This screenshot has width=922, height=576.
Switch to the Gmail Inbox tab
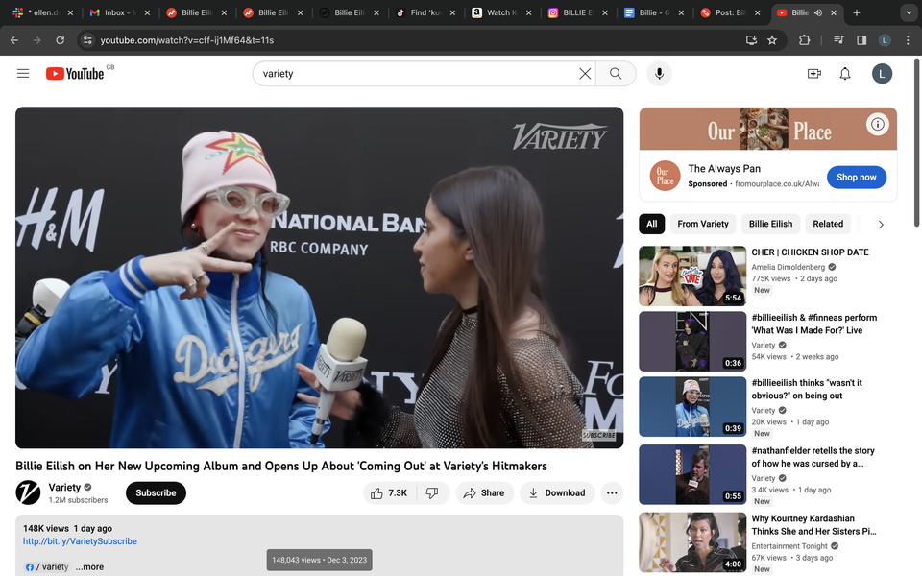point(120,12)
